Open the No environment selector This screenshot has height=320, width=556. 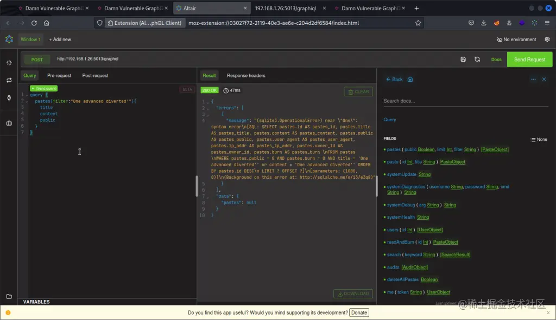click(x=517, y=40)
